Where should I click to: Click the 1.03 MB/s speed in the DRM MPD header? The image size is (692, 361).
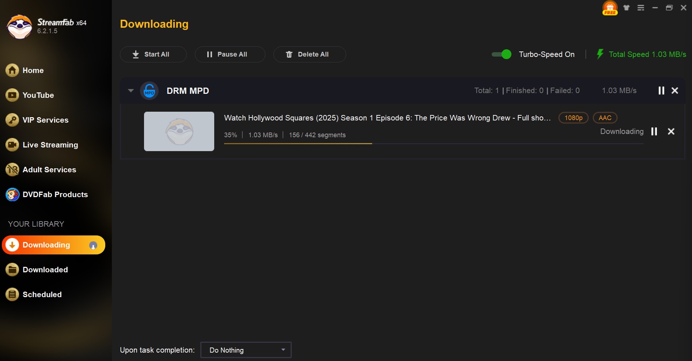click(619, 91)
